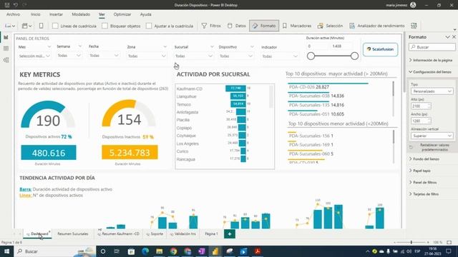The height and width of the screenshot is (257, 458).
Task: Open the page view dropdown in the ribbon
Action: click(x=27, y=26)
